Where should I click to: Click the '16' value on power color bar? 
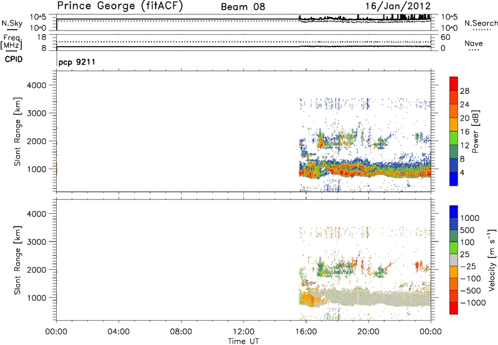point(464,132)
